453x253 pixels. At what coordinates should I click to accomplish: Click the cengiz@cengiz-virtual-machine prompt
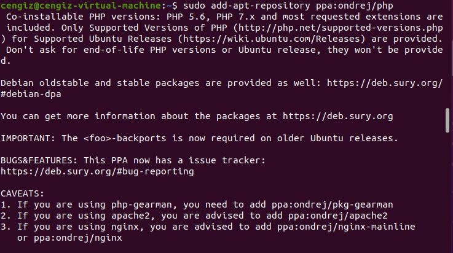click(x=81, y=6)
